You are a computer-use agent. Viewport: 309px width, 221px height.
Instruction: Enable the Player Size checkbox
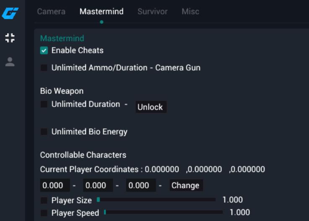(44, 200)
